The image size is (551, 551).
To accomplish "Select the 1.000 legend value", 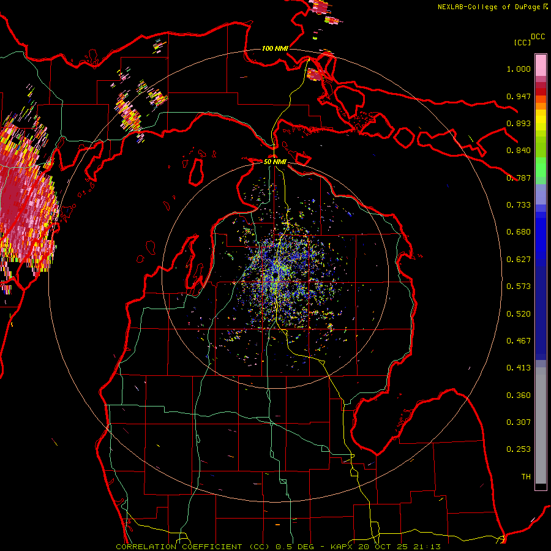I will pyautogui.click(x=519, y=69).
